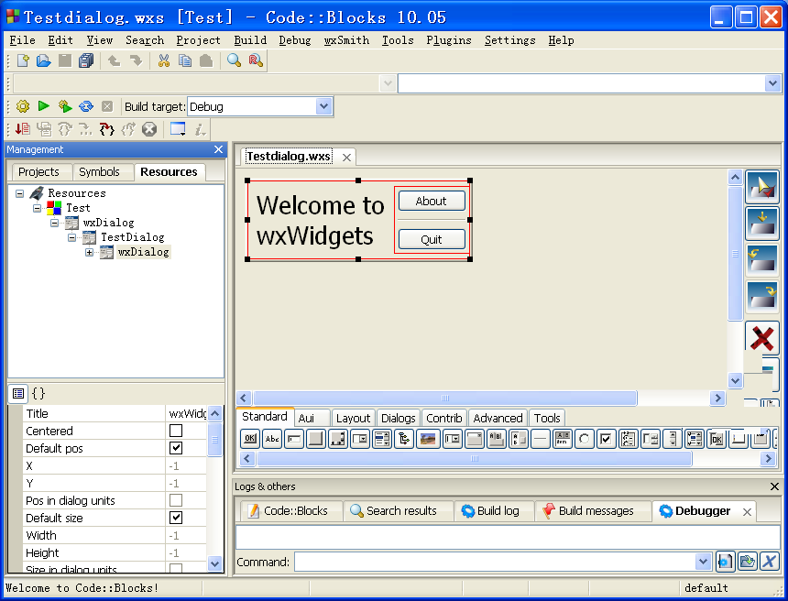Pick the picture bitmap widget from palette

pyautogui.click(x=428, y=439)
